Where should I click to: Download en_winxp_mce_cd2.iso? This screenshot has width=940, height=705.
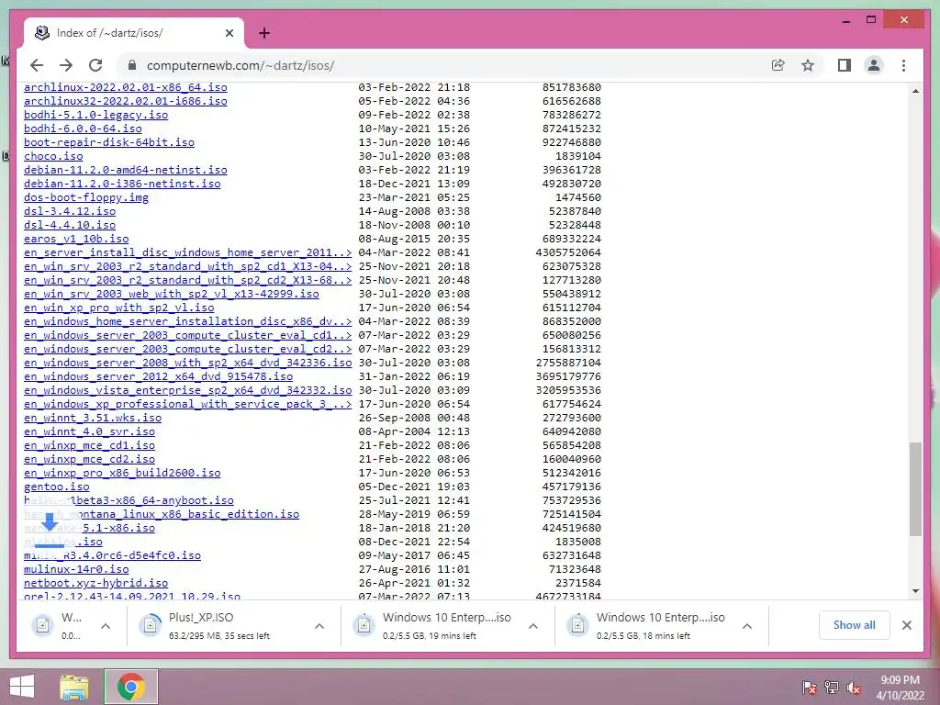point(89,460)
